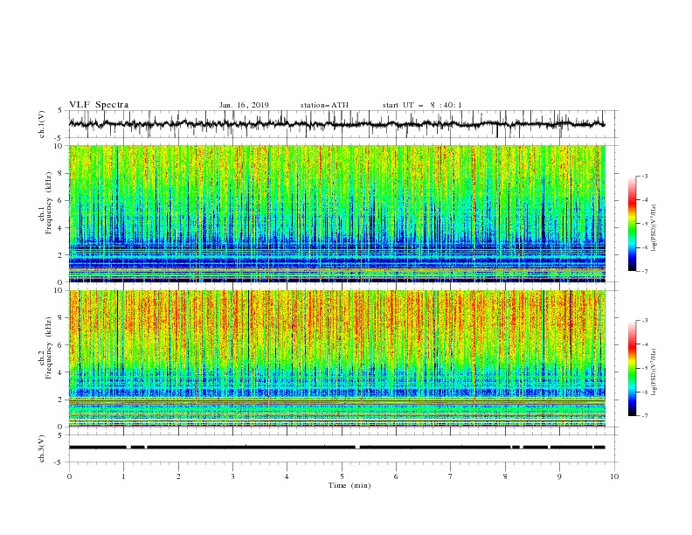Viewport: 692px width, 535px height.
Task: Click the 'ch.3(V)' axis label
Action: tap(42, 448)
